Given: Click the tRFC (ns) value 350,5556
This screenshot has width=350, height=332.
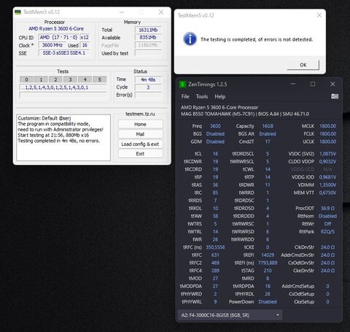Looking at the screenshot, I should click(x=215, y=247).
